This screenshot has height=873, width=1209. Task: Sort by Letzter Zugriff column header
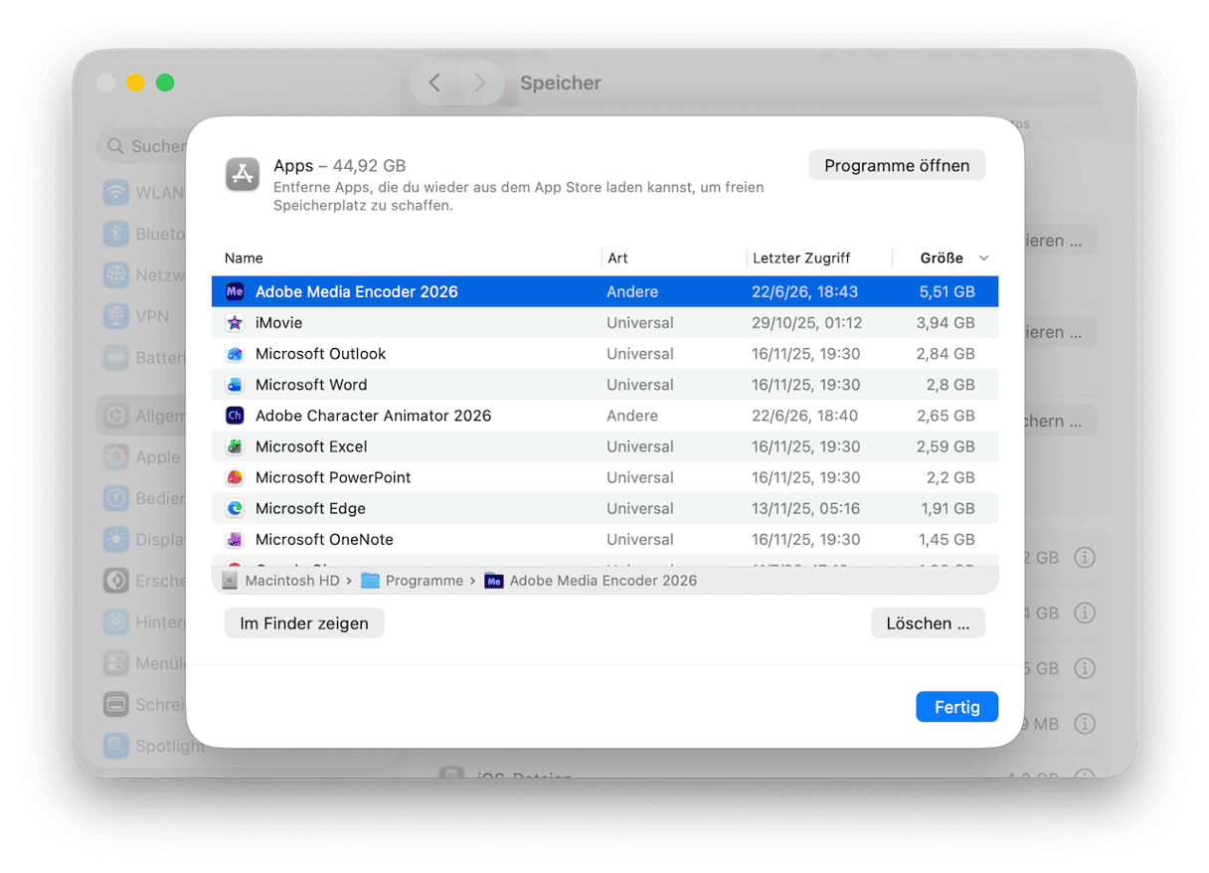[801, 259]
